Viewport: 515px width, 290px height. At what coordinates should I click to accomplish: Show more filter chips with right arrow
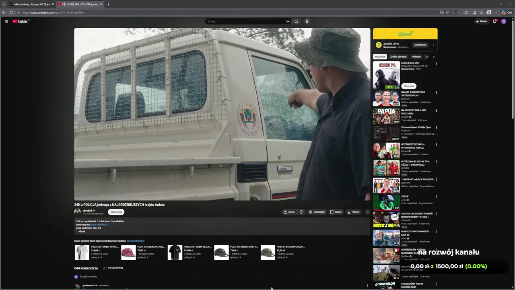pos(434,57)
